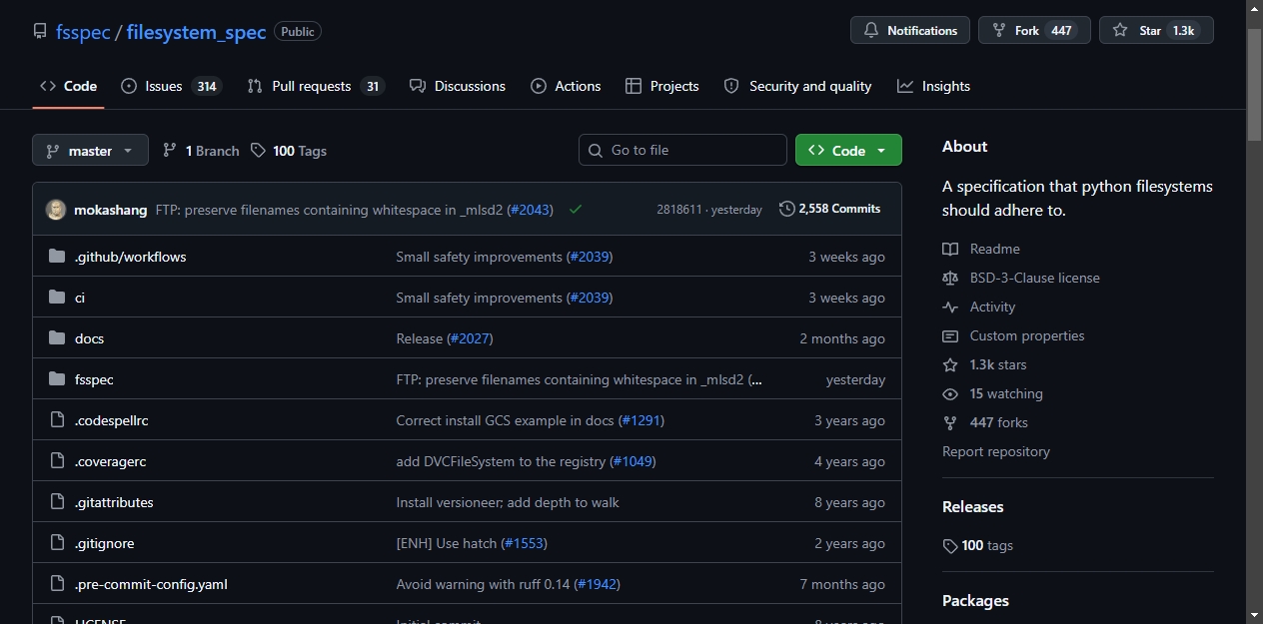Viewport: 1263px width, 624px height.
Task: Click the 100 Tags link near branch selector
Action: (289, 151)
